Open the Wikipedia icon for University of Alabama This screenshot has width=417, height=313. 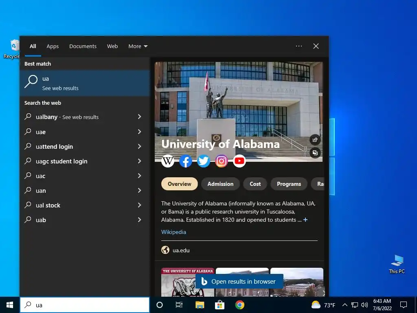click(168, 161)
